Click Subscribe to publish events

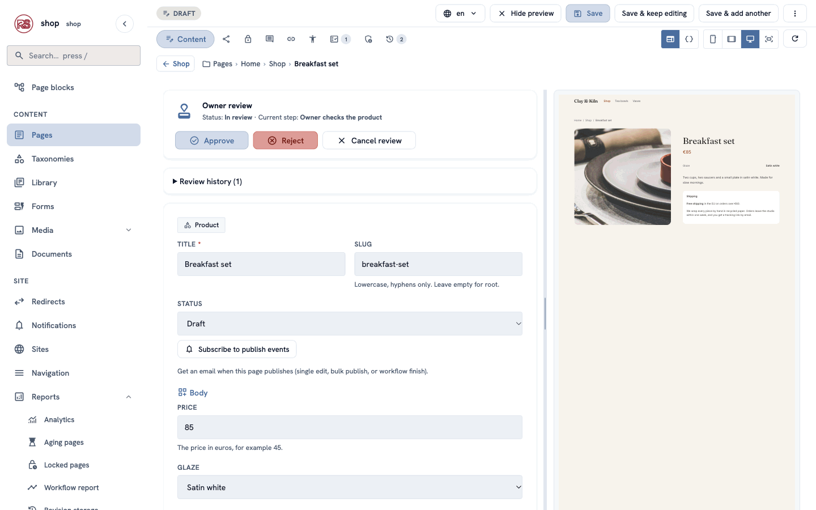(237, 349)
